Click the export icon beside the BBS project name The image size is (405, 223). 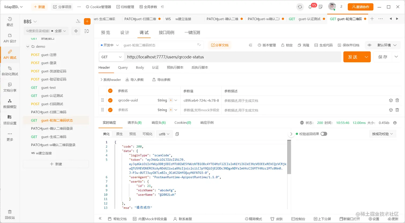point(78,21)
